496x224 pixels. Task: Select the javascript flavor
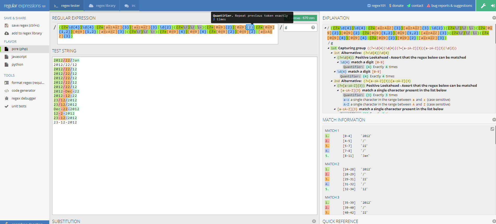tap(19, 57)
